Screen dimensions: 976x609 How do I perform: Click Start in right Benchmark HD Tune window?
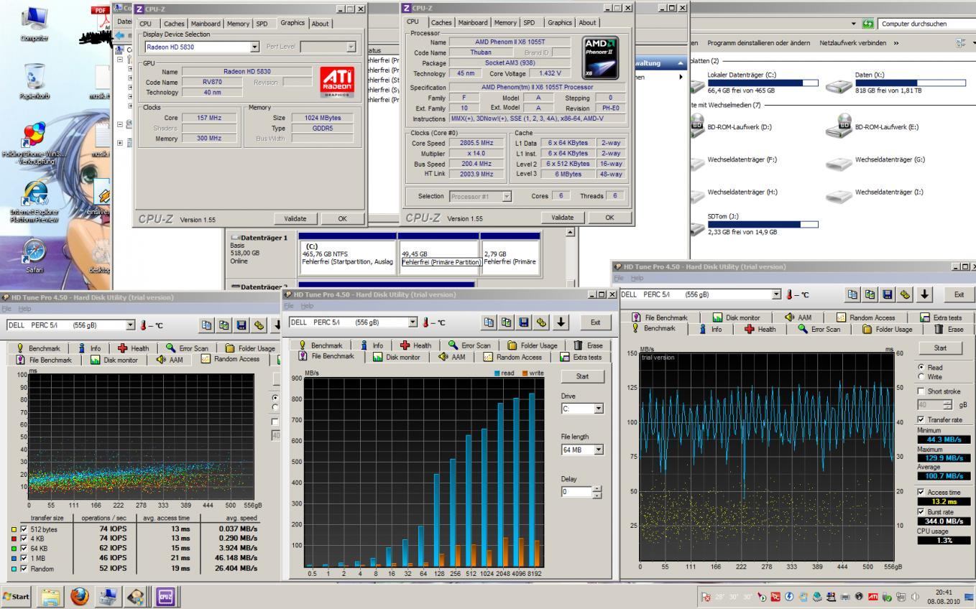coord(940,348)
